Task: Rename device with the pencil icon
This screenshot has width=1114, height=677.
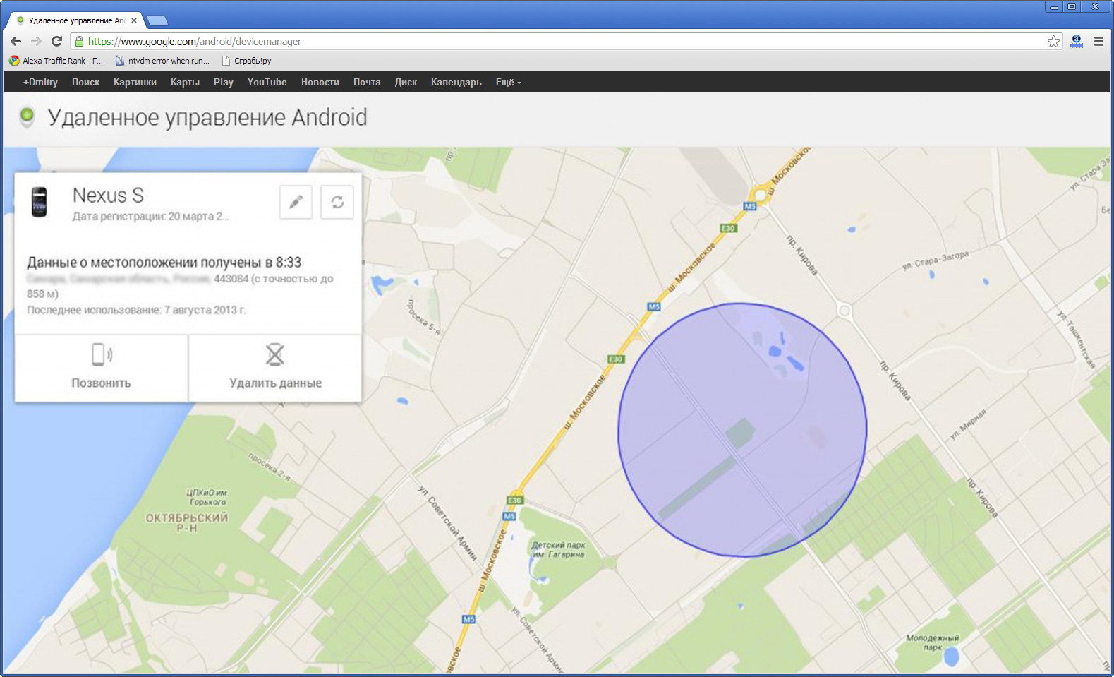Action: pyautogui.click(x=296, y=202)
